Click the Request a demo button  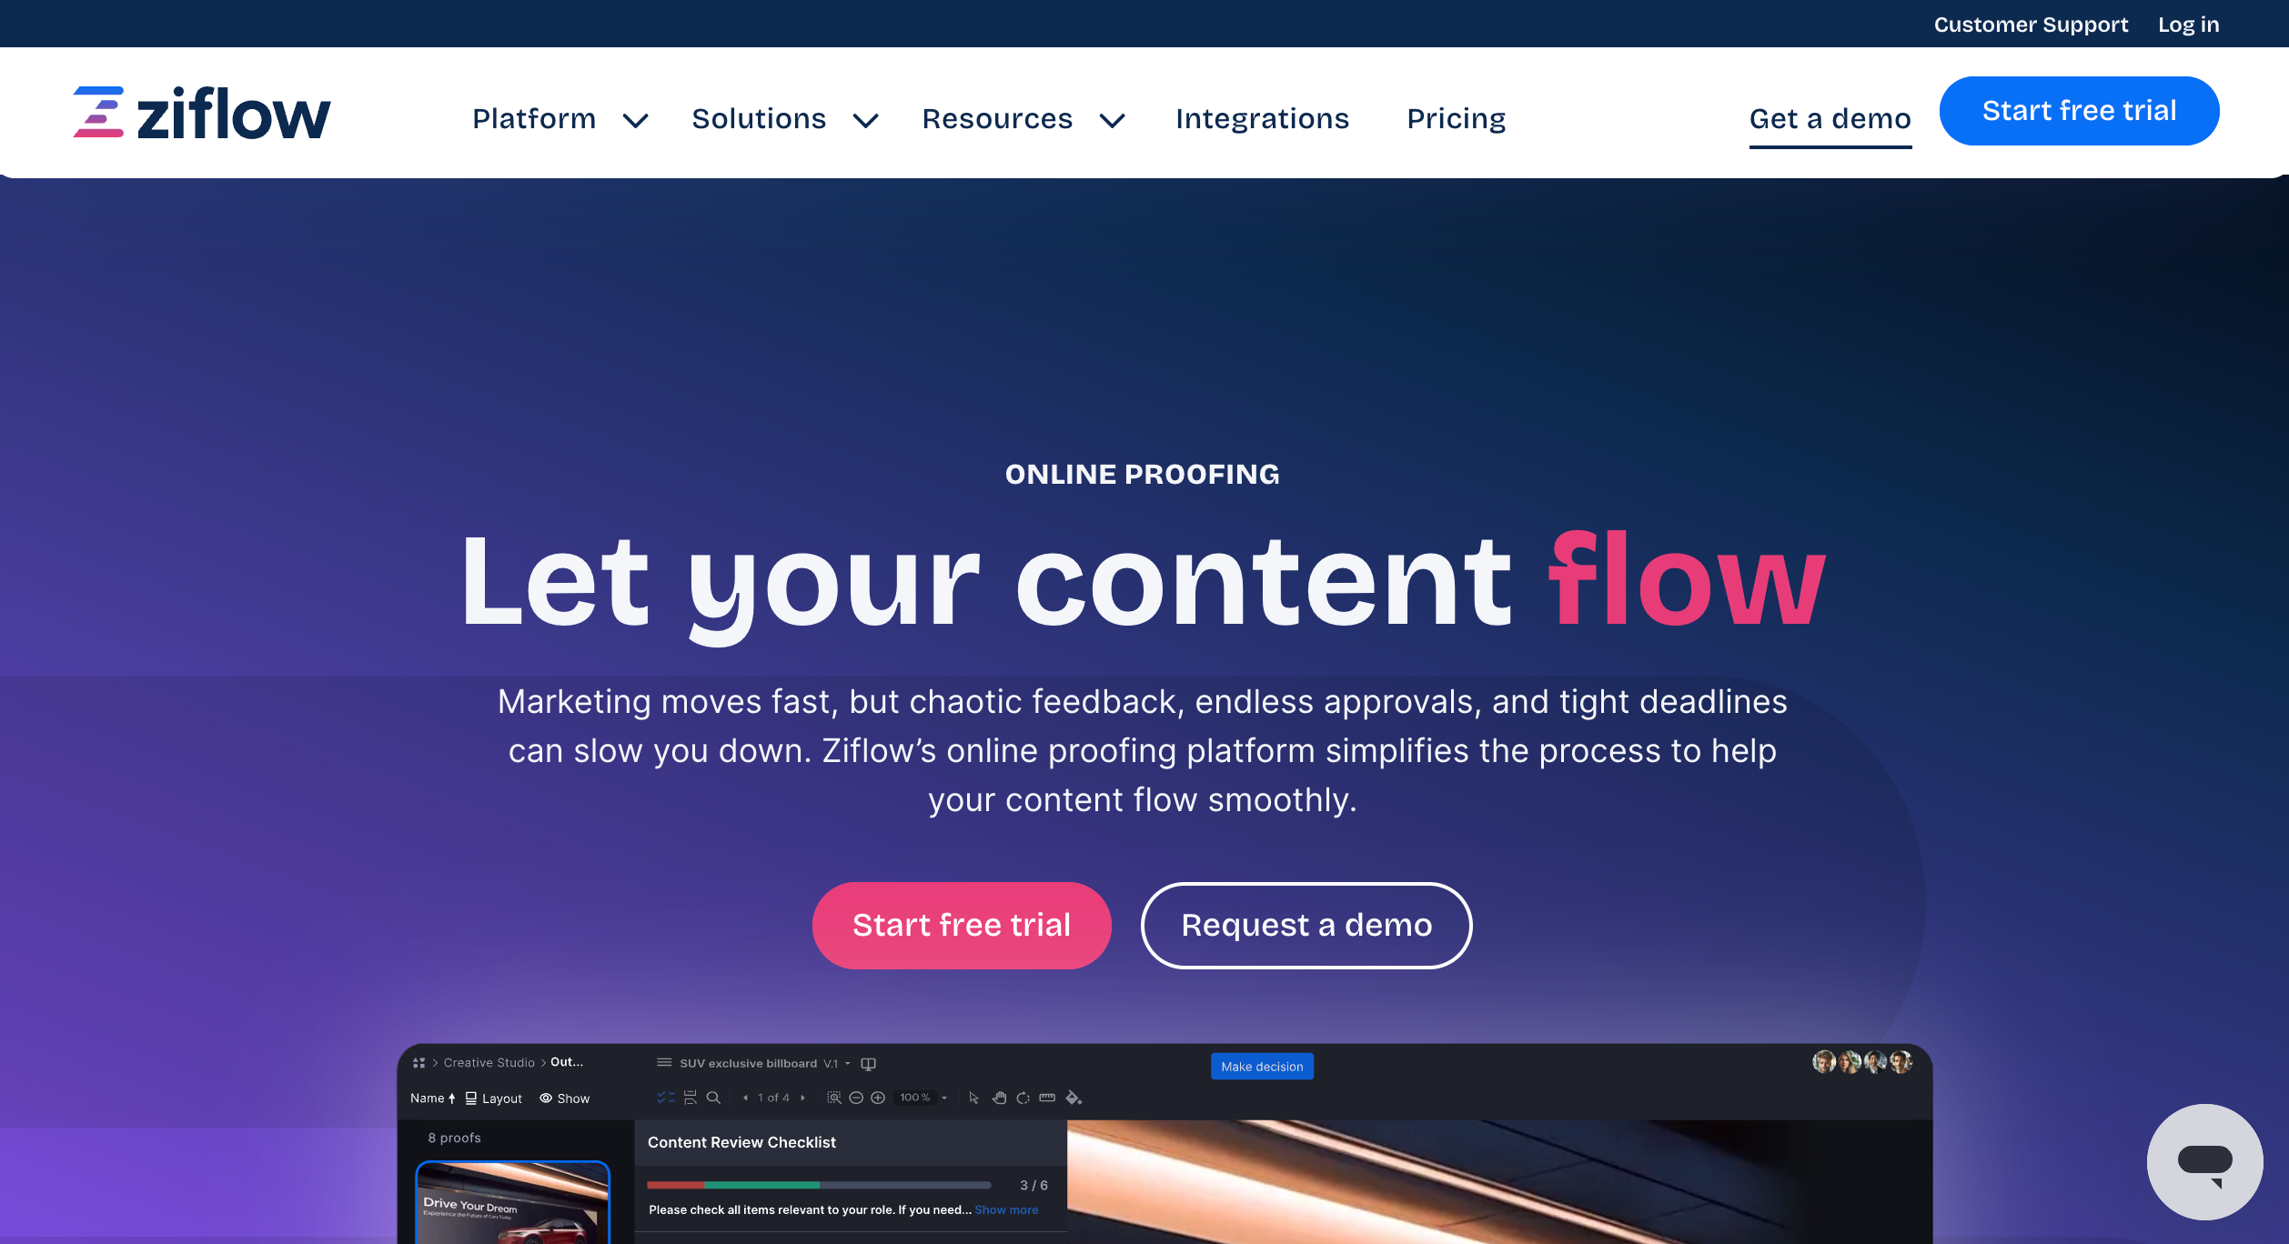pyautogui.click(x=1306, y=925)
